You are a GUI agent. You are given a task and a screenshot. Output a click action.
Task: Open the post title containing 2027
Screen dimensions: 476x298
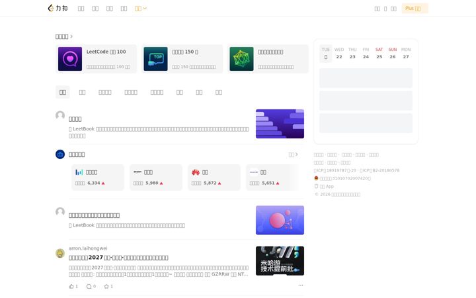point(118,258)
